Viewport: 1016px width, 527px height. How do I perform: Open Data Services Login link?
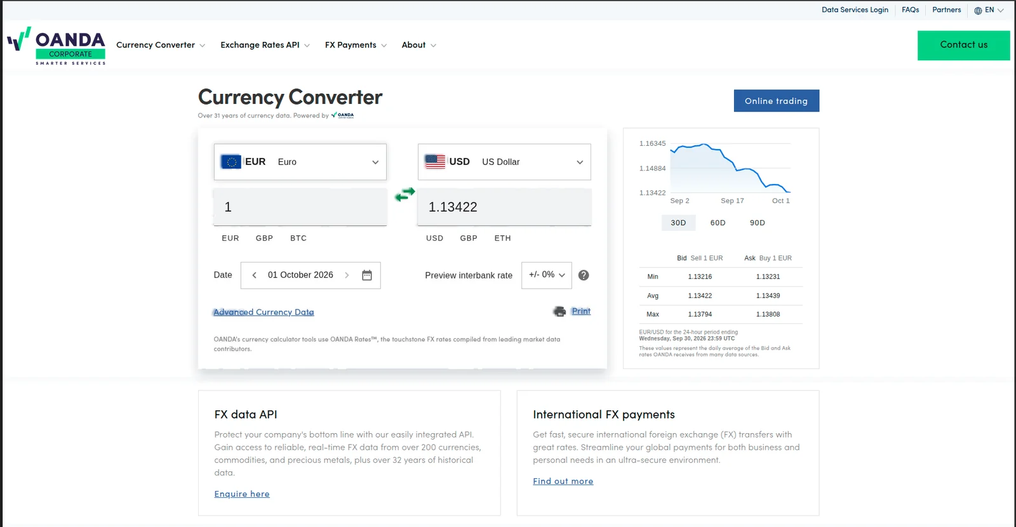point(855,10)
